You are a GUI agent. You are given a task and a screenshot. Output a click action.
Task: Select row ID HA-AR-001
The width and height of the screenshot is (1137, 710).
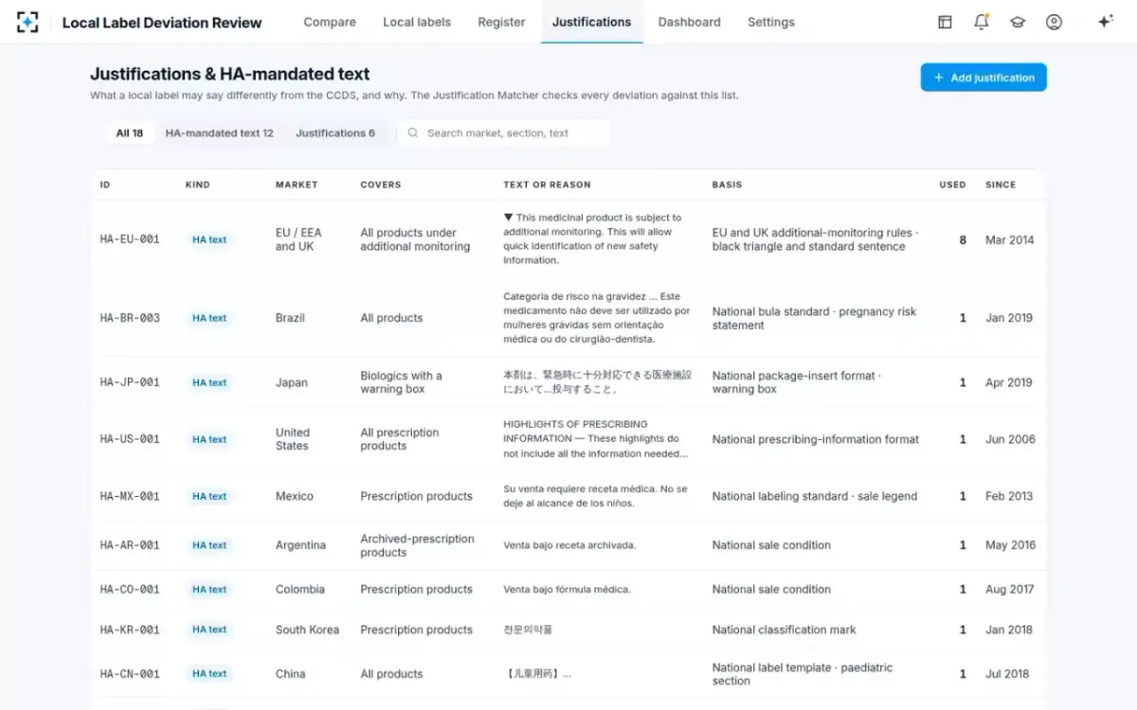click(130, 545)
